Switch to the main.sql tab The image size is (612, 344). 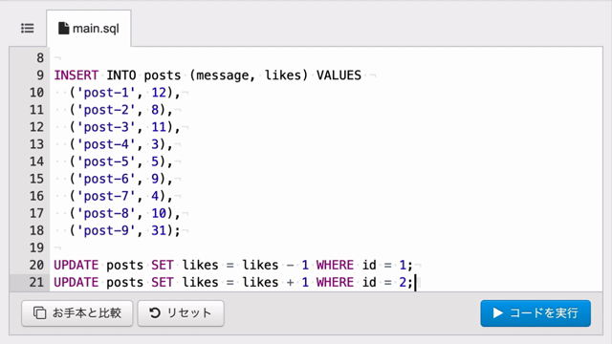point(89,28)
